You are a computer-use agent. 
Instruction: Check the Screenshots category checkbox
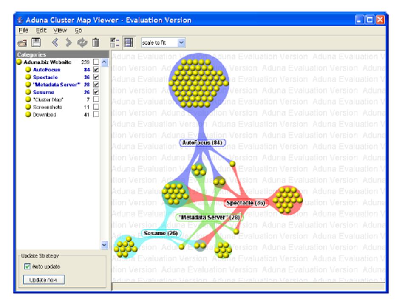[96, 107]
